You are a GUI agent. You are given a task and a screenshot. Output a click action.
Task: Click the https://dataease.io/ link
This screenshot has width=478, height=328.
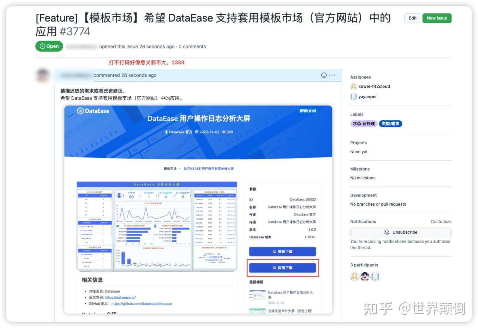(x=120, y=298)
